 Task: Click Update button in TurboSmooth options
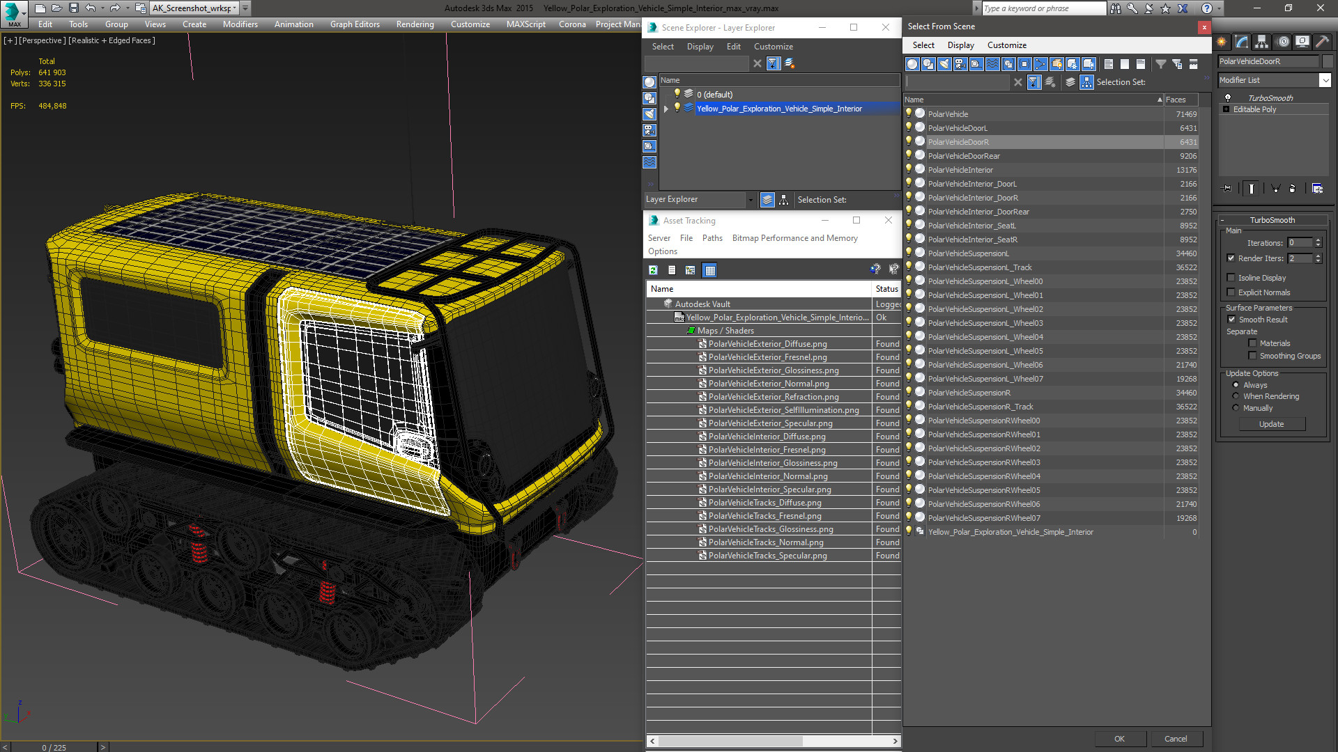point(1271,424)
